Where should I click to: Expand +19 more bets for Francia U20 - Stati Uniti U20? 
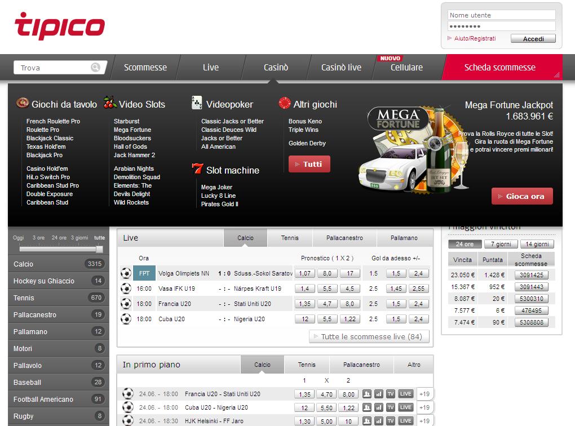424,394
